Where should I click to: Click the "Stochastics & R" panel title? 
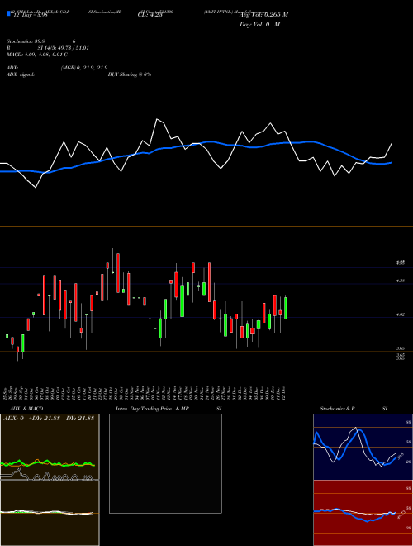coord(337,409)
